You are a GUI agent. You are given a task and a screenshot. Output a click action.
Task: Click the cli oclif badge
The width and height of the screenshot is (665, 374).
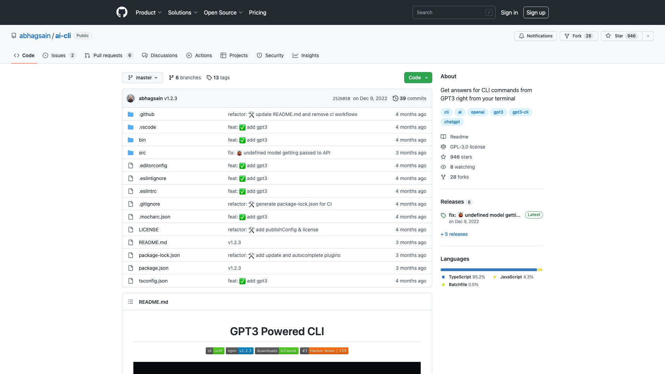click(x=215, y=351)
